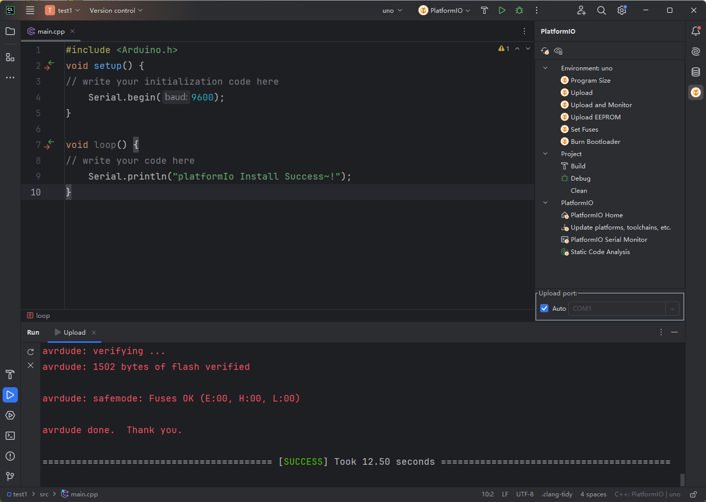The image size is (706, 502).
Task: Click the PlatformIO build hammer in toolbar
Action: tap(485, 10)
